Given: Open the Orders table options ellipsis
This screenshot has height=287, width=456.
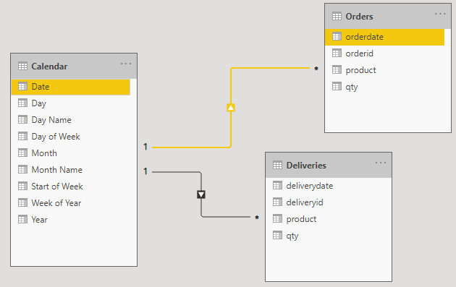Looking at the screenshot, I should 440,14.
